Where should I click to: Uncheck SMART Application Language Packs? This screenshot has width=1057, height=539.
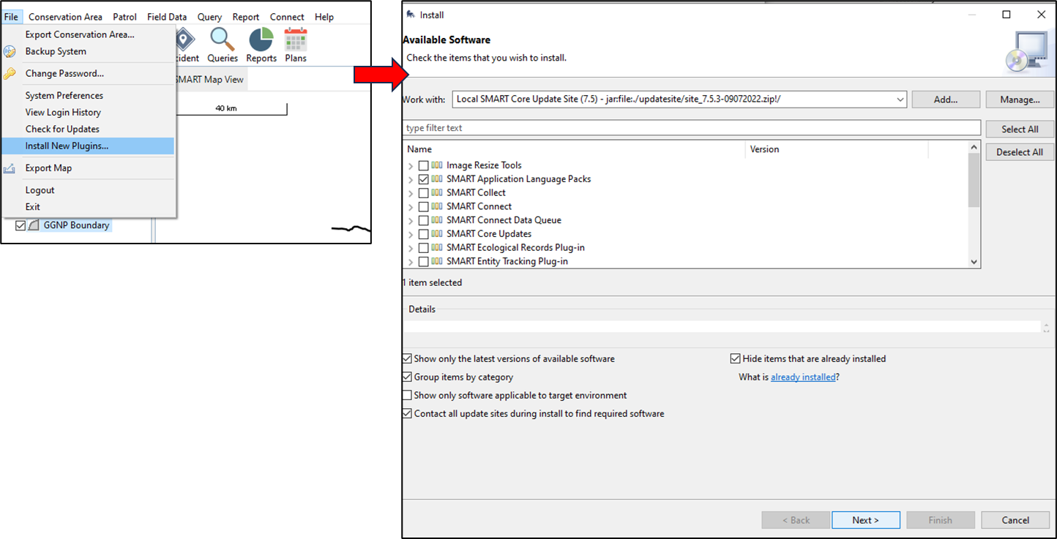tap(423, 179)
